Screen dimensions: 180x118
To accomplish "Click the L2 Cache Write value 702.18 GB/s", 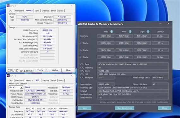I will click(x=124, y=50).
